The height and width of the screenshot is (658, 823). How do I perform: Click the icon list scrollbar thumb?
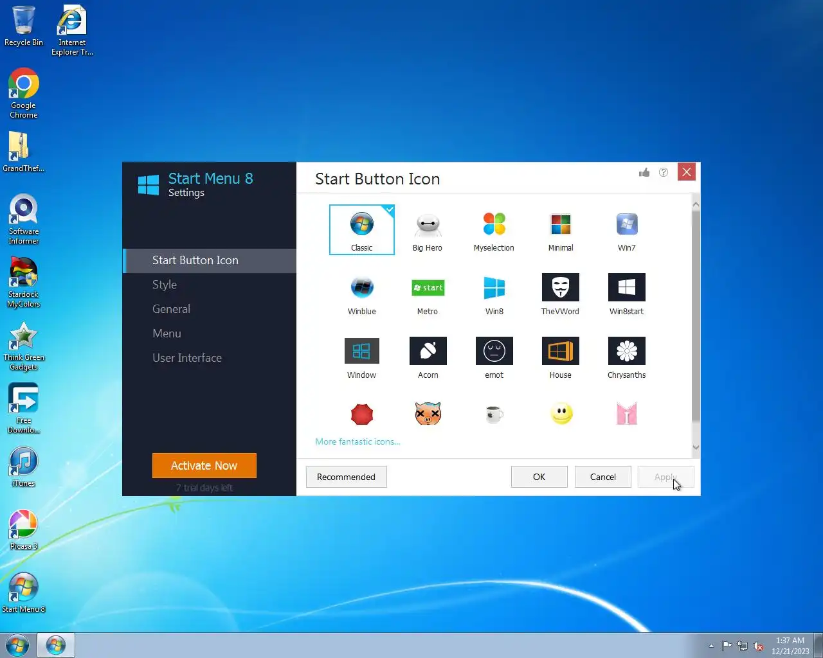[x=696, y=316]
